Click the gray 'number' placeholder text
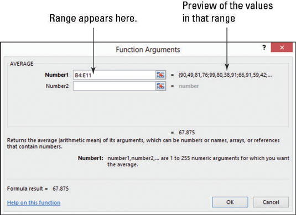296x215 pixels. (189, 86)
